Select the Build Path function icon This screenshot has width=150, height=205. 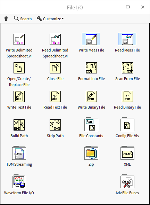coord(19,125)
